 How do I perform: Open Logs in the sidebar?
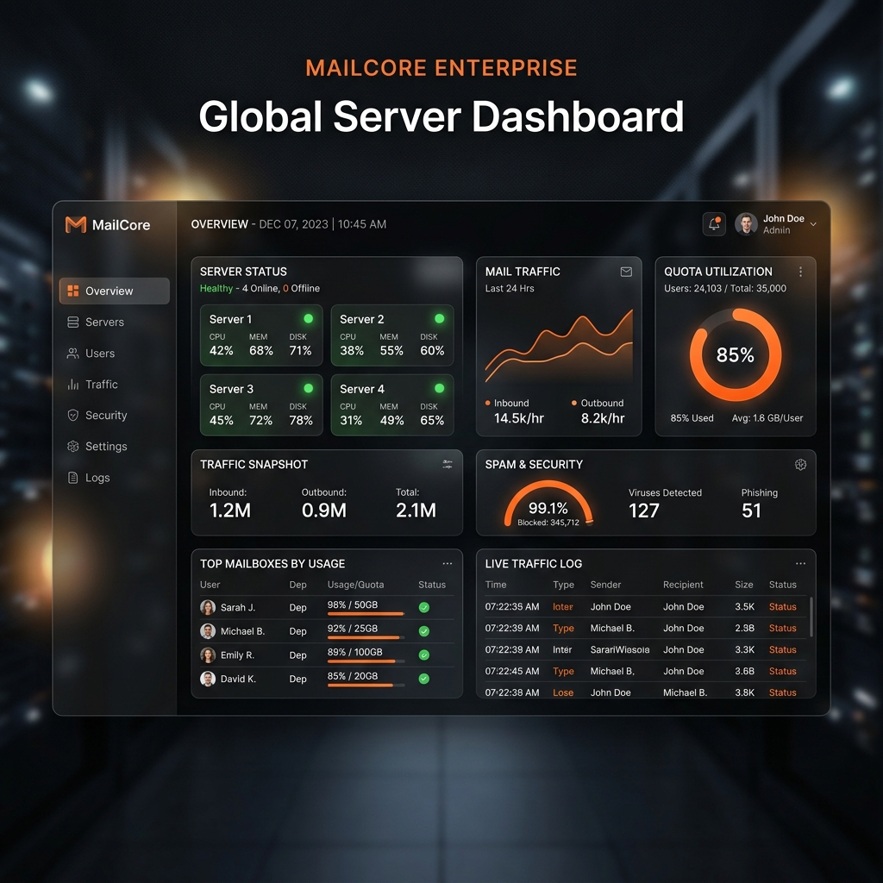click(x=115, y=478)
